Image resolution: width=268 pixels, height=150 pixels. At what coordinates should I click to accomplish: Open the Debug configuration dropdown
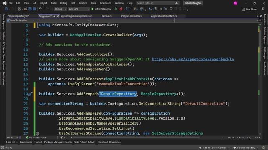pyautogui.click(x=60, y=9)
